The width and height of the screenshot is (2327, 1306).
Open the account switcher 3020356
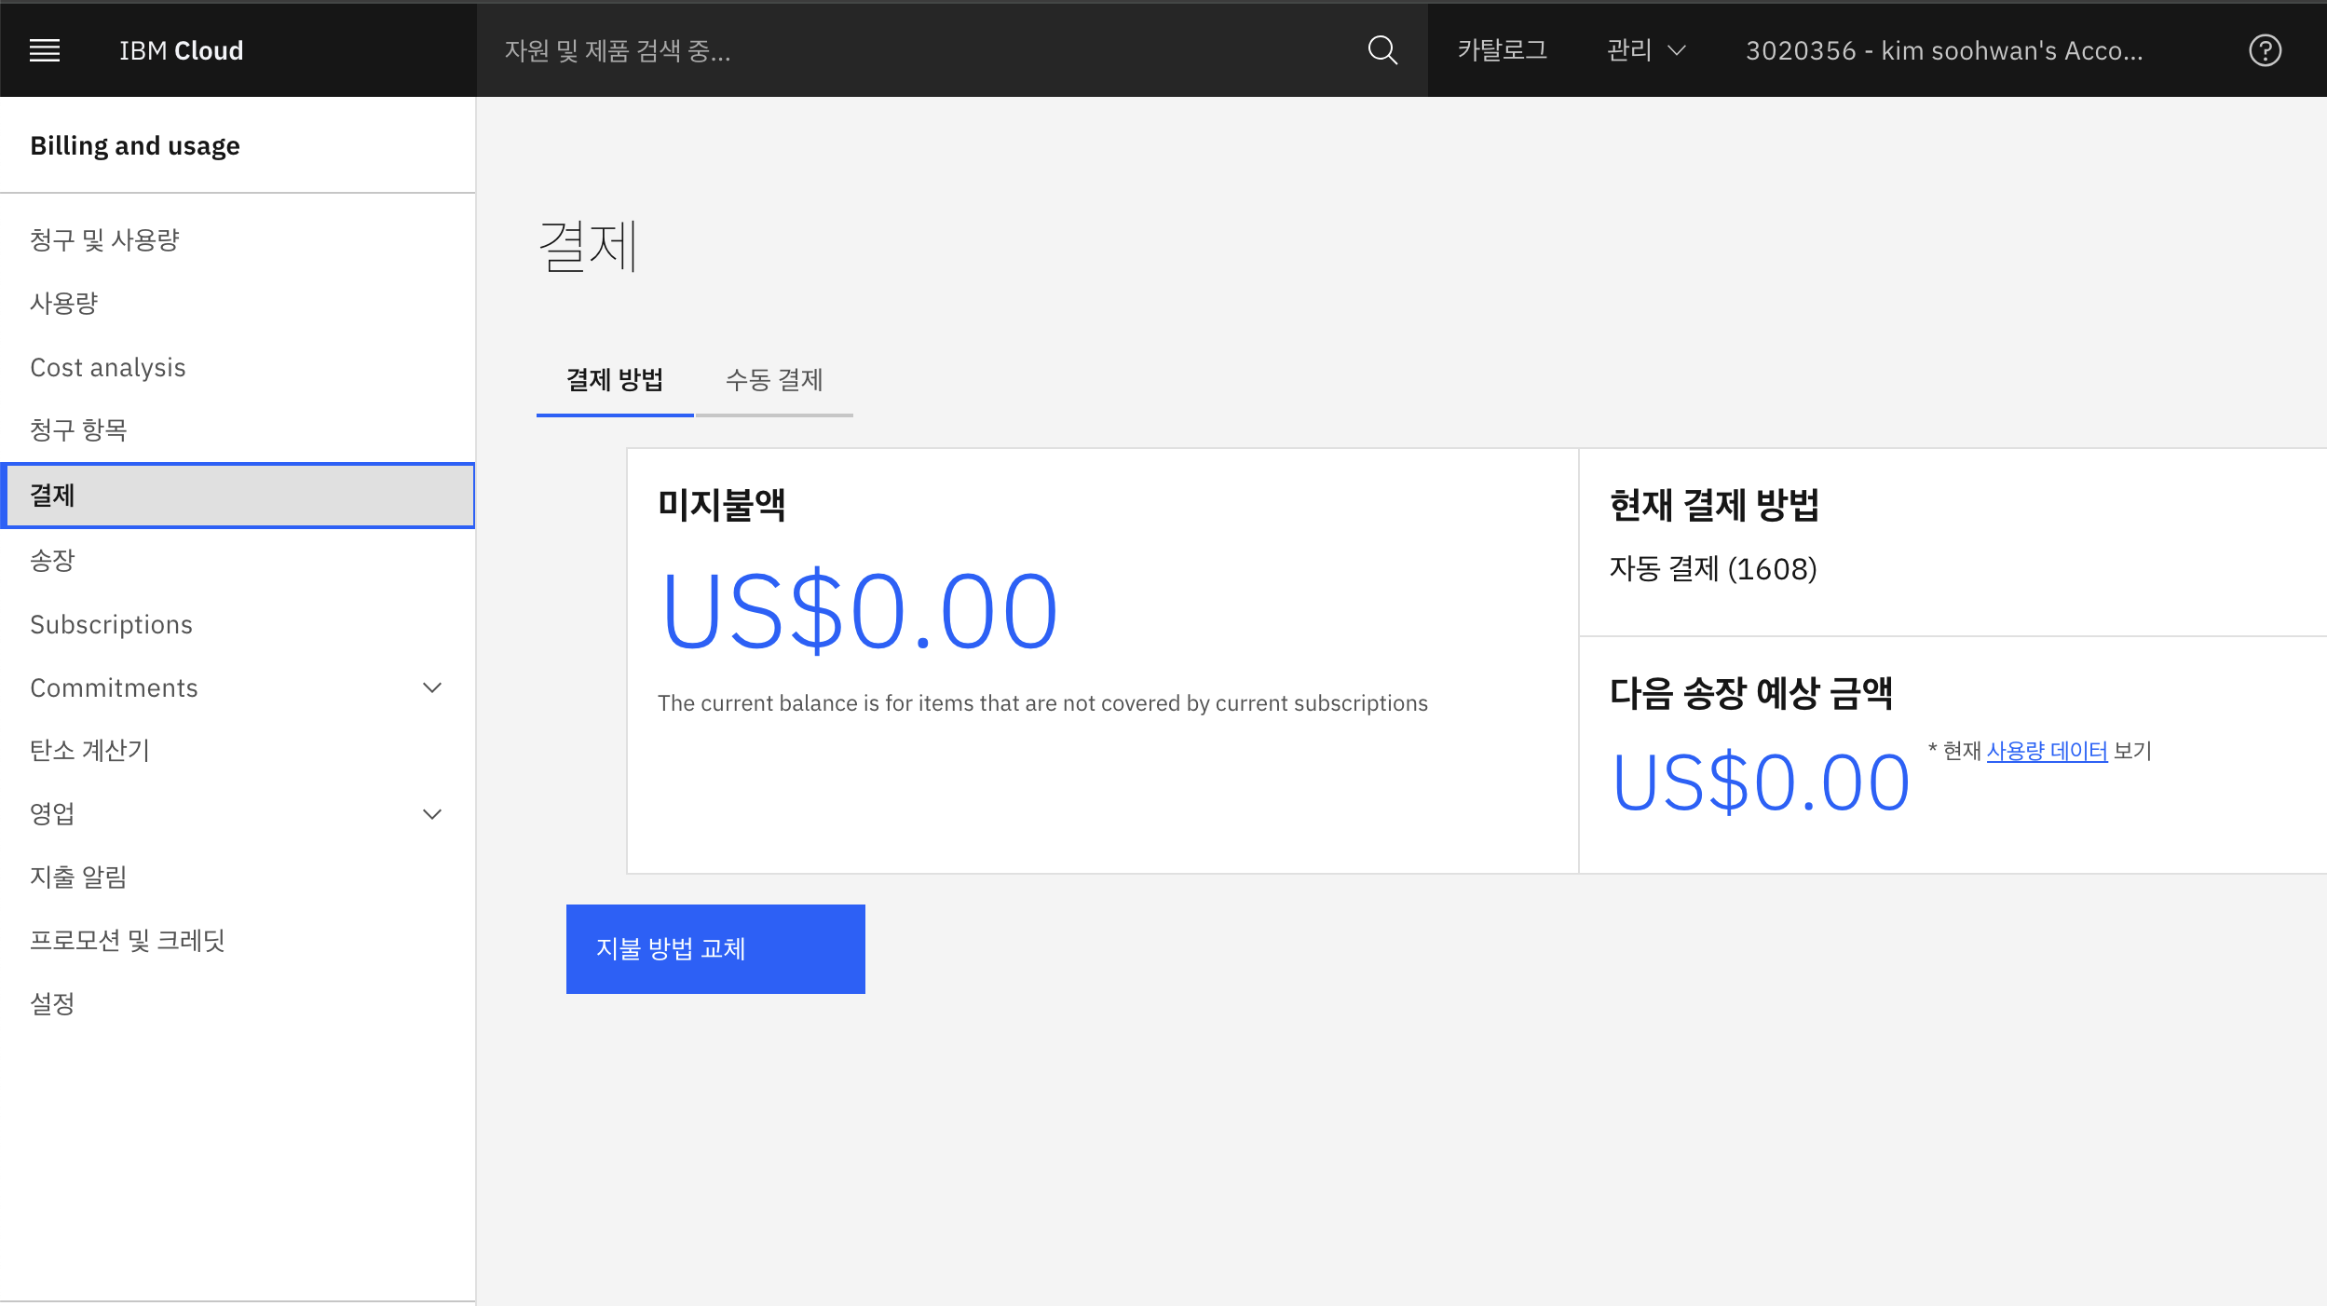(1943, 50)
